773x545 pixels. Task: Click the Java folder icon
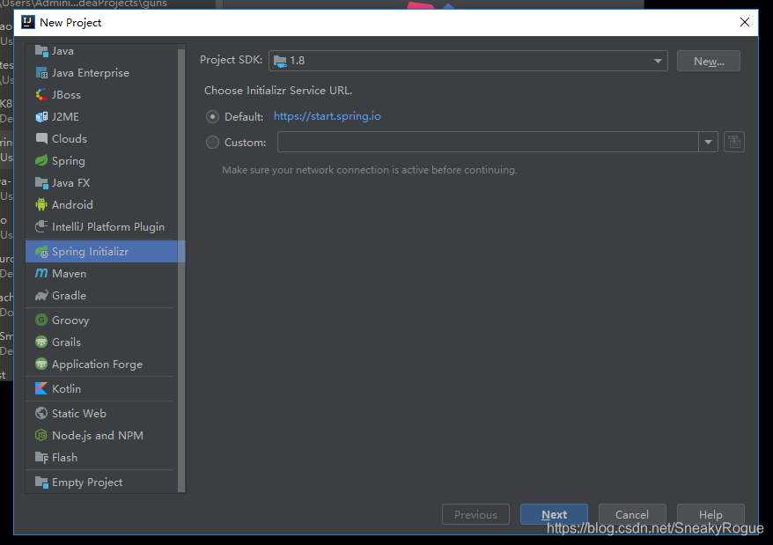(41, 51)
